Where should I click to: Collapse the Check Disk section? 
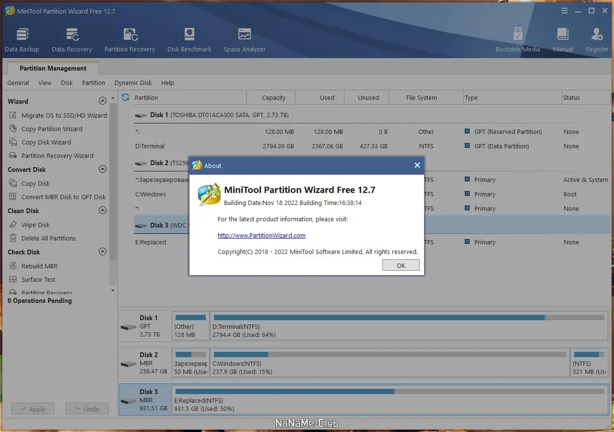pos(102,252)
